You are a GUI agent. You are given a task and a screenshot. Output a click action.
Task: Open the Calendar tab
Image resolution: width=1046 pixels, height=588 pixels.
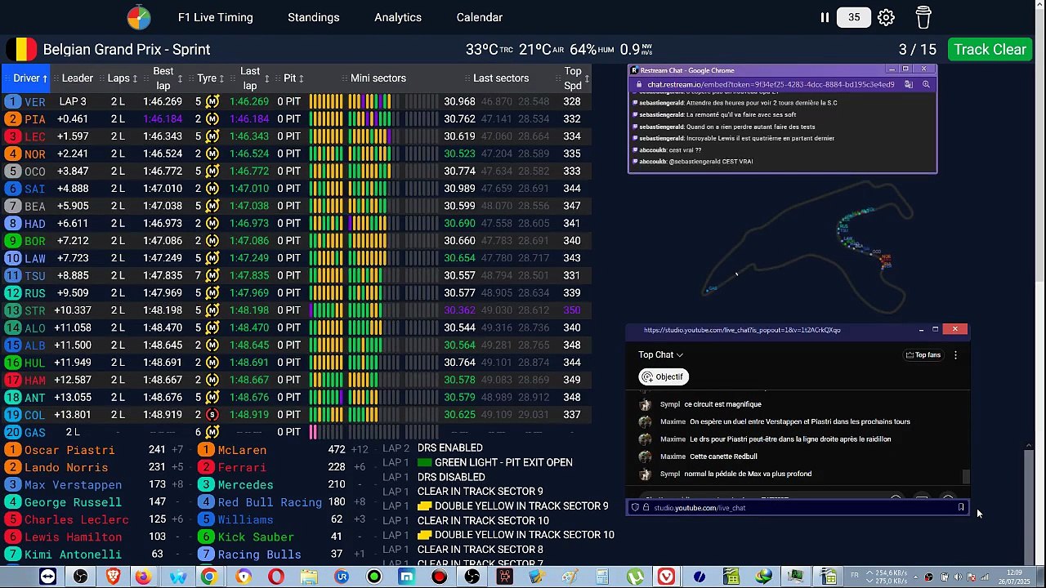click(480, 17)
